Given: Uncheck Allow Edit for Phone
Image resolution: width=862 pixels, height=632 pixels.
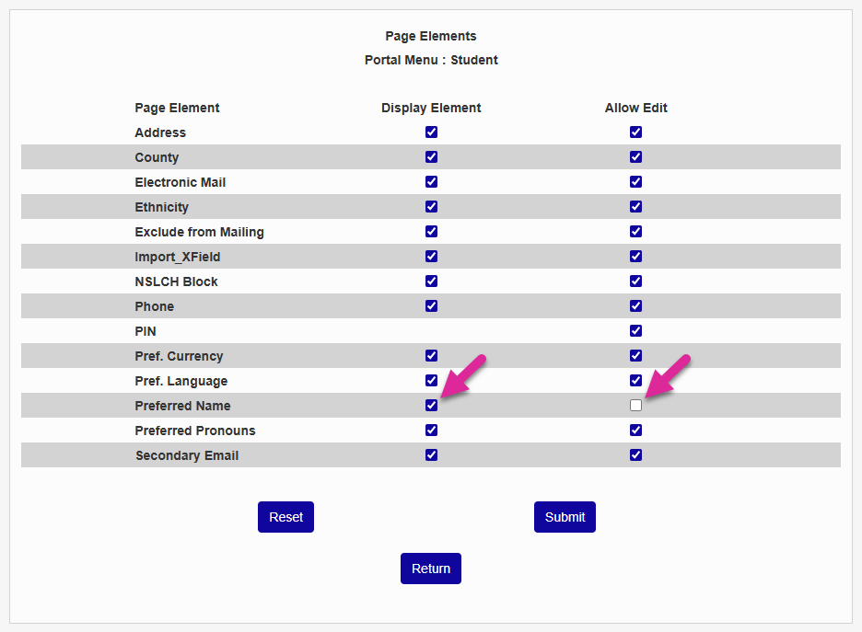Looking at the screenshot, I should click(x=636, y=305).
